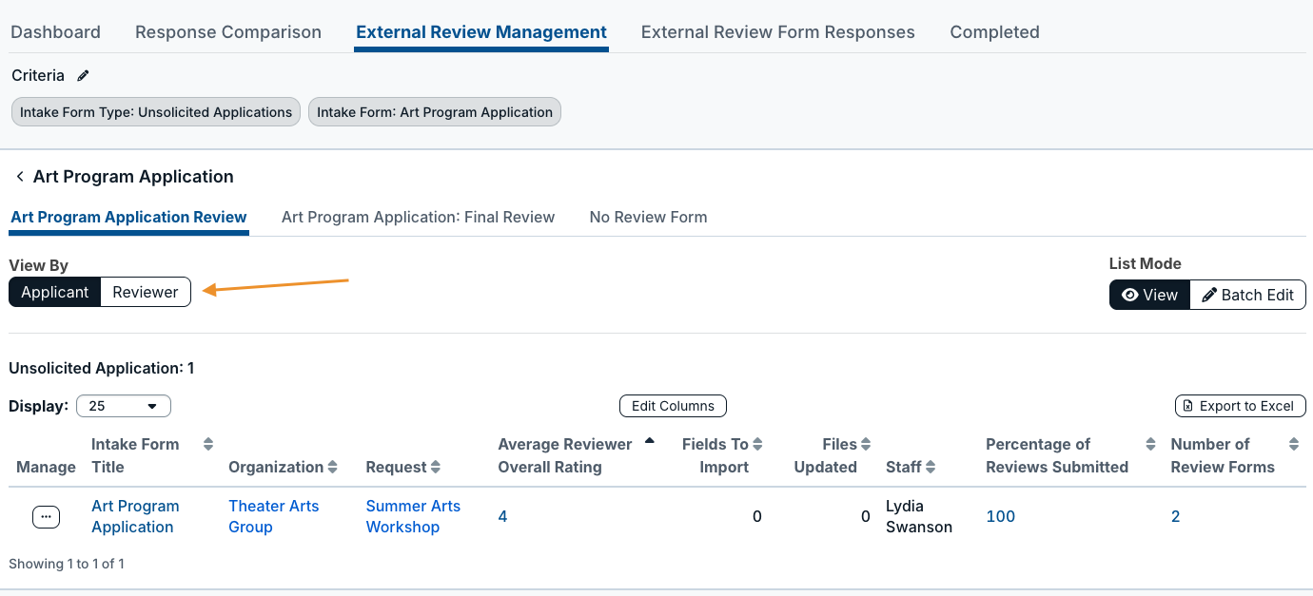Sort by Staff column arrows
Screen dimensions: 1313x596
click(931, 467)
